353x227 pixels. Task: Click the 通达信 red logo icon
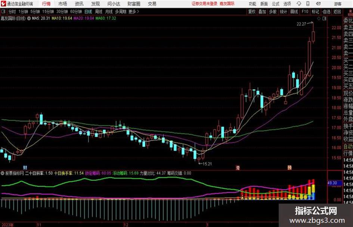pyautogui.click(x=3, y=4)
